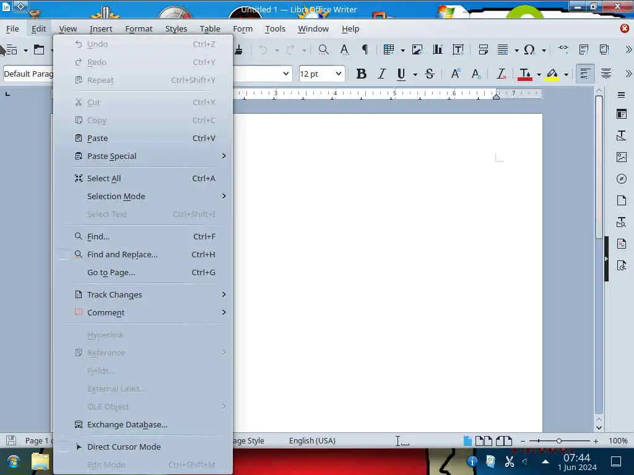Click the zoom in plus button
634x475 pixels.
pyautogui.click(x=596, y=441)
